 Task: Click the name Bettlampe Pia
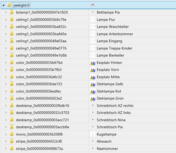coord(108,12)
